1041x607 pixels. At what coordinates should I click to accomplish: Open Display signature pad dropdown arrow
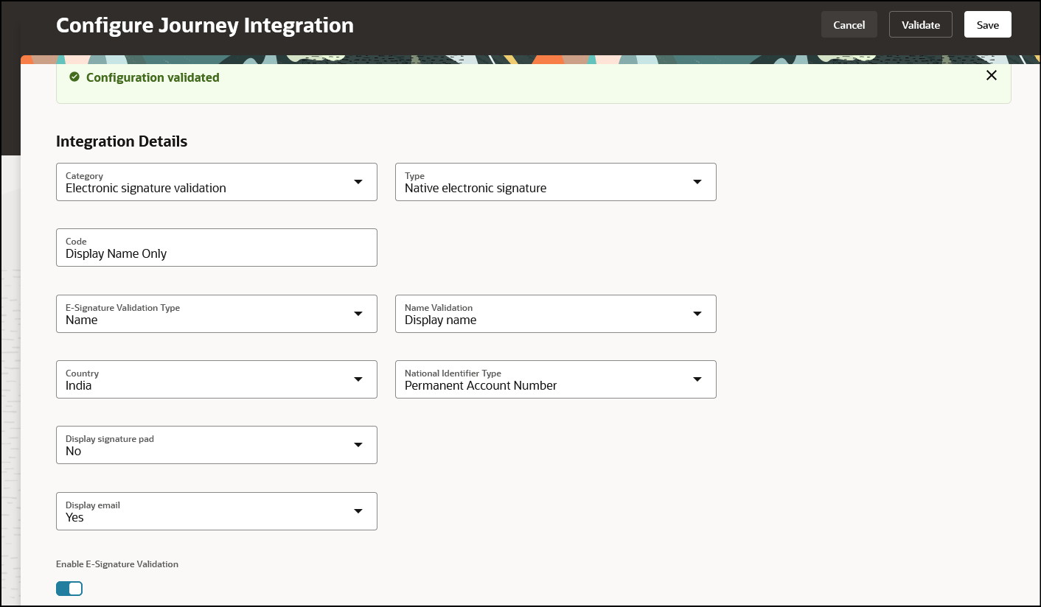click(x=358, y=445)
